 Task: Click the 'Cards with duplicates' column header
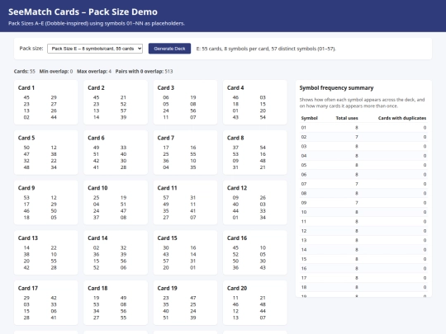pyautogui.click(x=402, y=118)
